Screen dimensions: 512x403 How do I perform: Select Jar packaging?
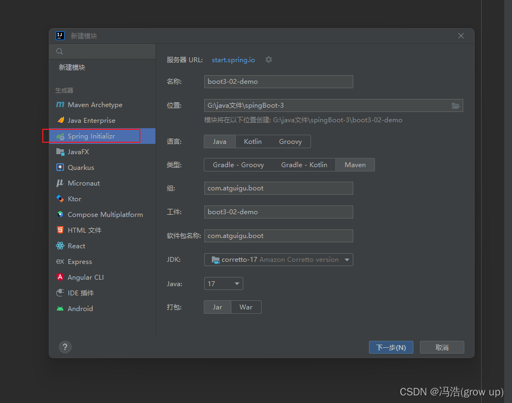pyautogui.click(x=217, y=307)
